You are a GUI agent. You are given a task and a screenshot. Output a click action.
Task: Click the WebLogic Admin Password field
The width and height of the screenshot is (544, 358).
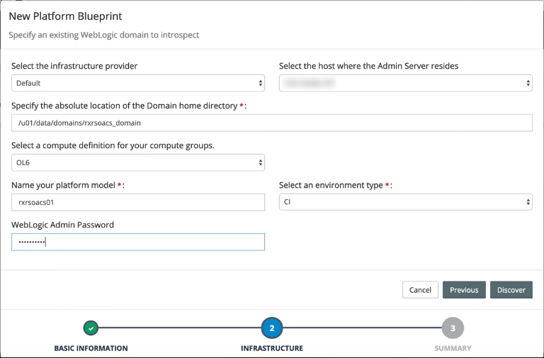click(138, 242)
